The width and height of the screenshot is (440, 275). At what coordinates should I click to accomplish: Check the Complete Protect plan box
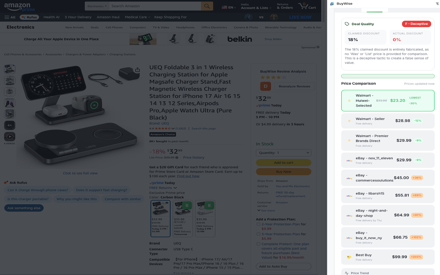coord(258,244)
